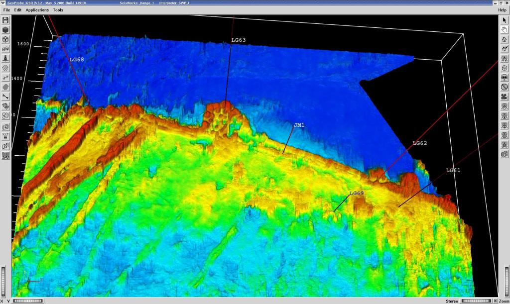Open the Help menu
The height and width of the screenshot is (304, 510).
coord(502,10)
